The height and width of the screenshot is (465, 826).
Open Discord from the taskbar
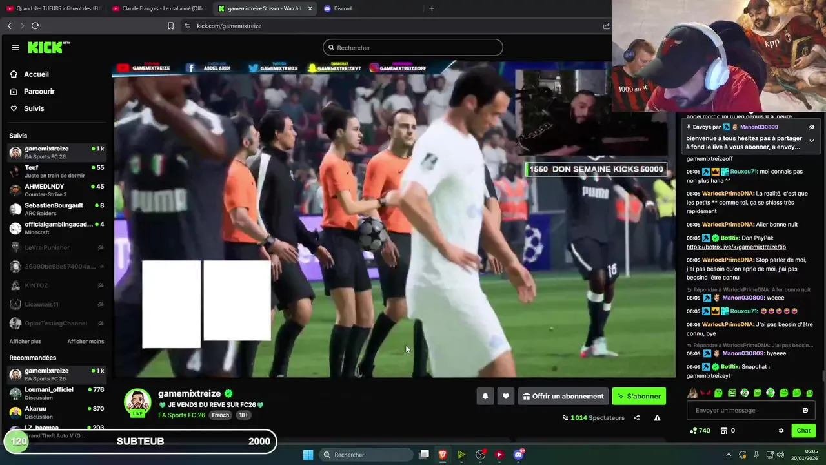[518, 455]
